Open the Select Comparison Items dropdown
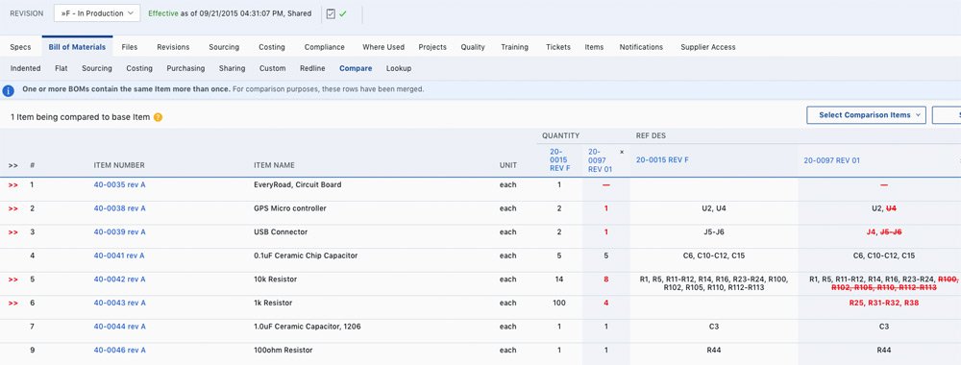The width and height of the screenshot is (961, 365). (x=866, y=115)
